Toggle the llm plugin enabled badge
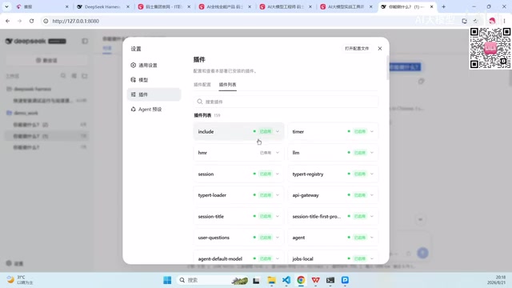512x288 pixels. point(360,153)
